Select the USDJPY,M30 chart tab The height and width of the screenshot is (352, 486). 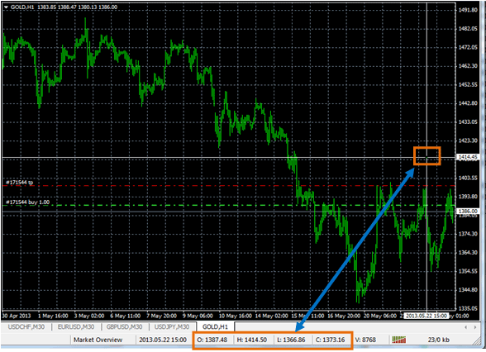tap(172, 327)
